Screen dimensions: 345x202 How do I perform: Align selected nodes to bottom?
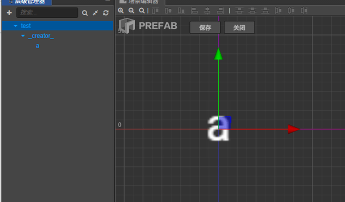tap(181, 10)
